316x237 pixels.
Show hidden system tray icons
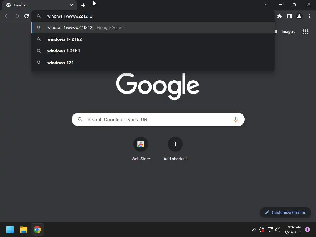click(x=254, y=230)
